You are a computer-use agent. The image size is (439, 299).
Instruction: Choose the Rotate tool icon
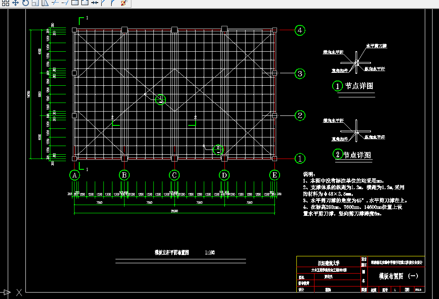coord(25,3)
